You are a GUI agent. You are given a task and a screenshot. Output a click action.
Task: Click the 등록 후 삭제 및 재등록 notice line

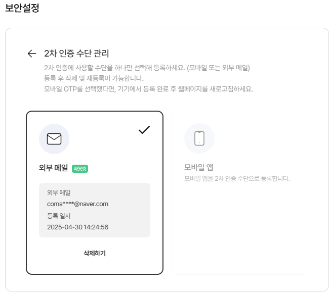[94, 78]
